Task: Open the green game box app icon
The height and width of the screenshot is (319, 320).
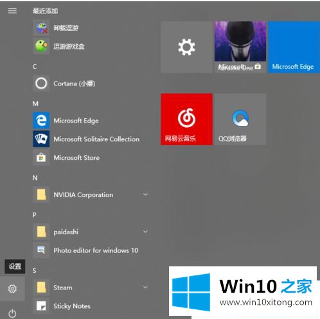Action: point(41,46)
